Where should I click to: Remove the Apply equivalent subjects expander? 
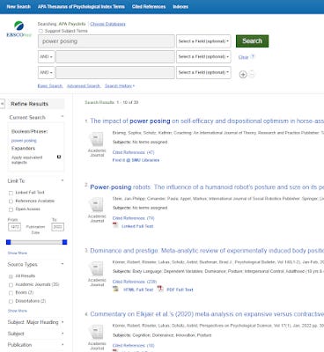coord(59,157)
